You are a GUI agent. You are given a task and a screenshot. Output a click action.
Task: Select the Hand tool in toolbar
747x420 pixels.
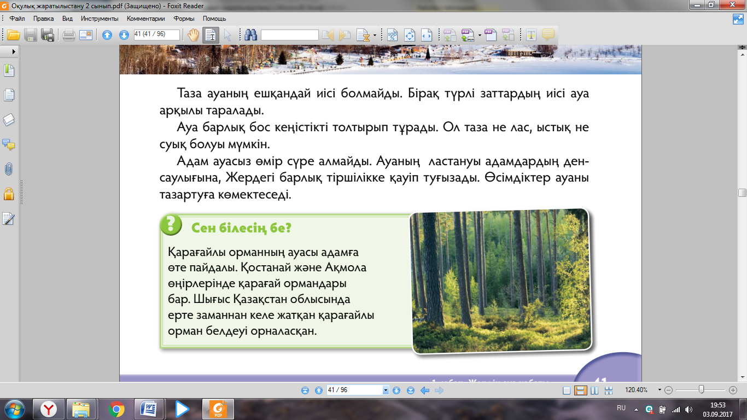point(194,35)
